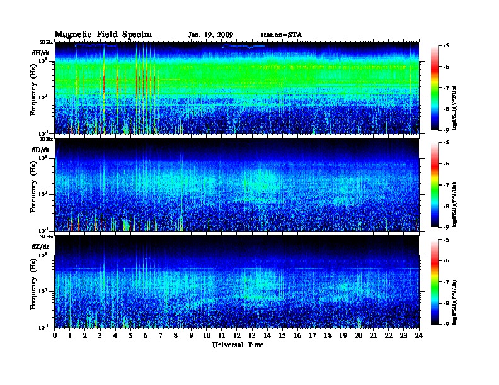Click the "18" hour tick label on the time axis
Image resolution: width=499 pixels, height=385 pixels.
(328, 336)
